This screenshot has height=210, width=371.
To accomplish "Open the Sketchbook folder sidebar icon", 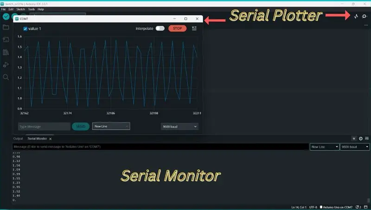I will (x=6, y=27).
